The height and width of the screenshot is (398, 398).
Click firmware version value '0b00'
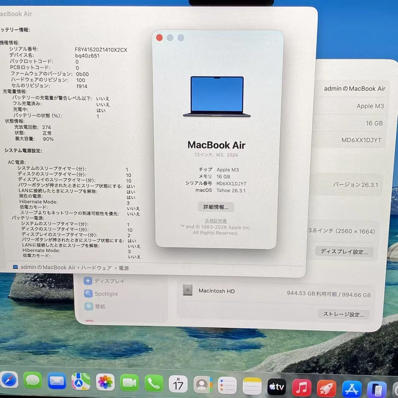pos(82,74)
